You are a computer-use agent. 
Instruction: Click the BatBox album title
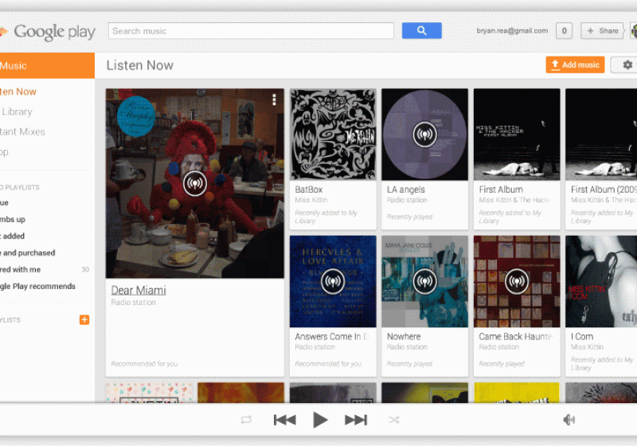pyautogui.click(x=309, y=190)
